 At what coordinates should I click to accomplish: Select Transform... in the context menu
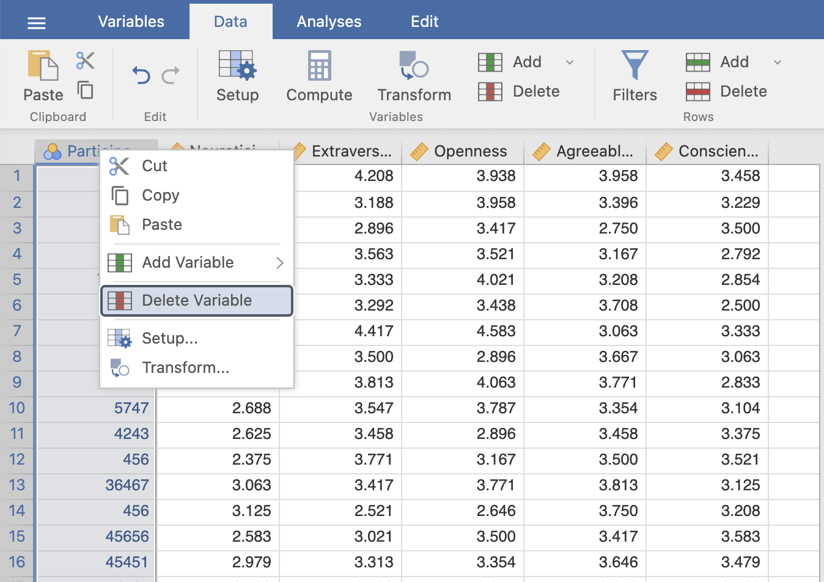[185, 368]
